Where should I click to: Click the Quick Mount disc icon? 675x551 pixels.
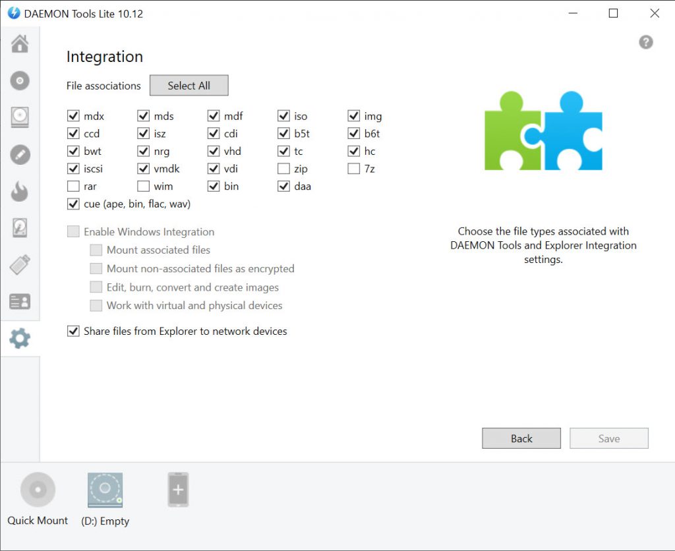(38, 490)
